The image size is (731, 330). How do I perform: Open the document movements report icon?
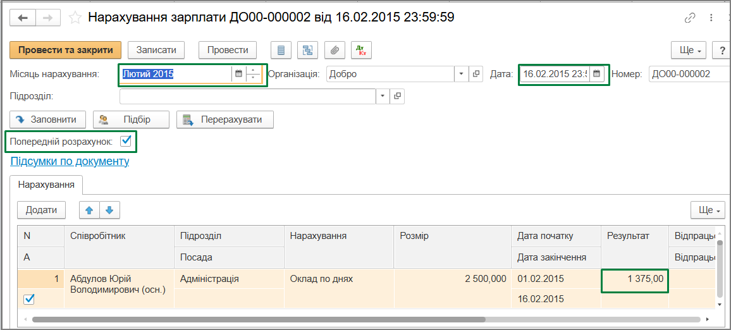pos(281,51)
